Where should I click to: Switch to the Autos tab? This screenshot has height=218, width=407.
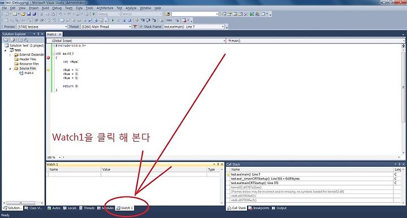(54, 208)
